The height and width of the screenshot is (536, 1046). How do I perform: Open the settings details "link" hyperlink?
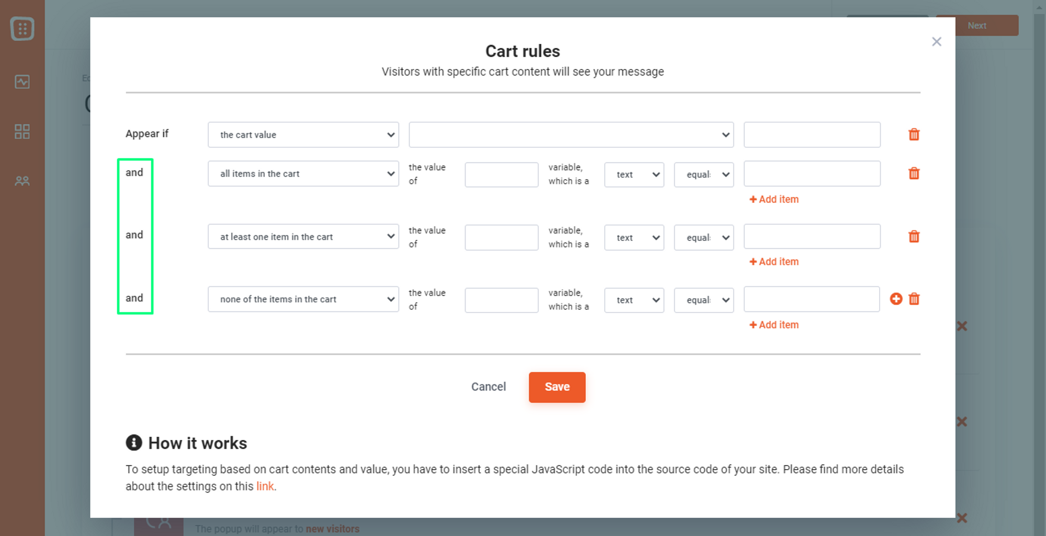coord(265,486)
